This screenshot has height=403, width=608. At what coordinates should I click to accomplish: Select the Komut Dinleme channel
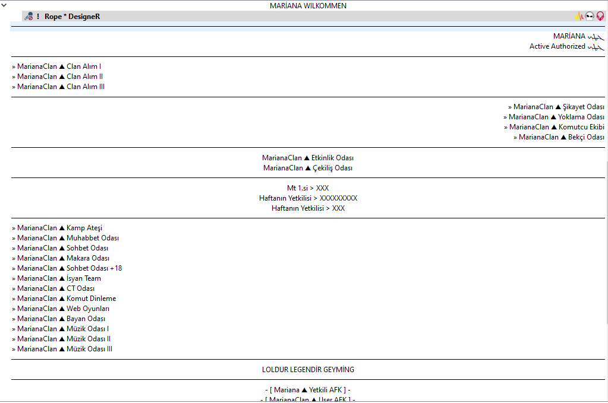[x=64, y=299]
